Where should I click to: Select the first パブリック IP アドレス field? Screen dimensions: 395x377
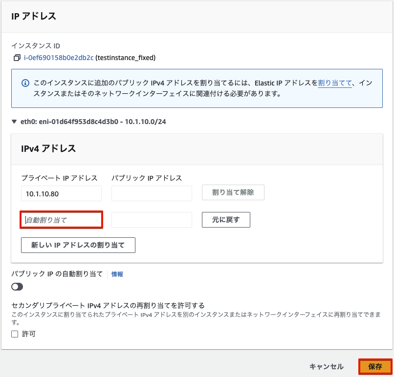[x=152, y=193]
